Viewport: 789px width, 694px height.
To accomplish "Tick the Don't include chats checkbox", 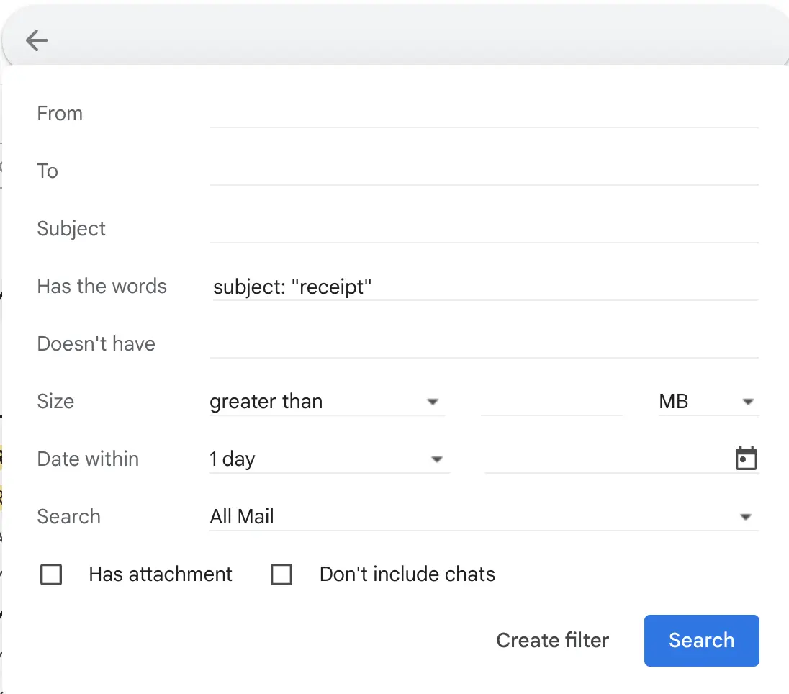I will click(281, 574).
